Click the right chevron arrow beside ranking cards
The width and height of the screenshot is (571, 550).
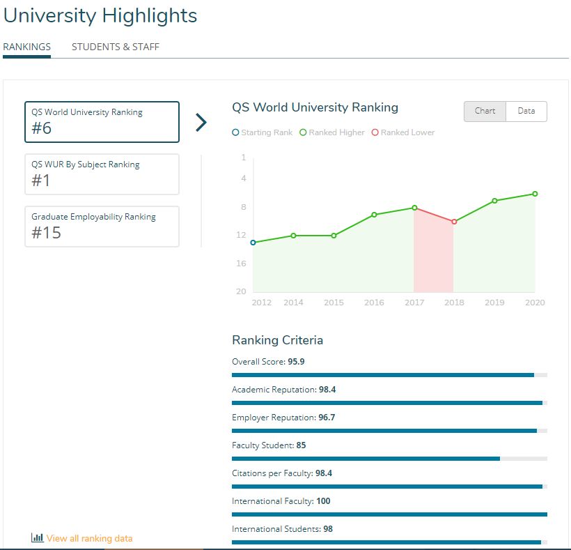(201, 122)
